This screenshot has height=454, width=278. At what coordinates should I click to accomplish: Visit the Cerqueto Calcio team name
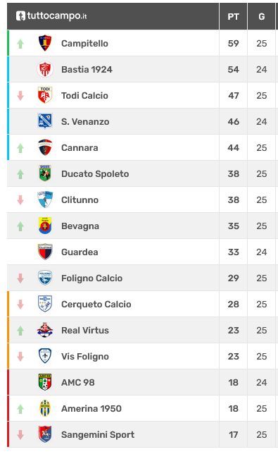pos(96,305)
